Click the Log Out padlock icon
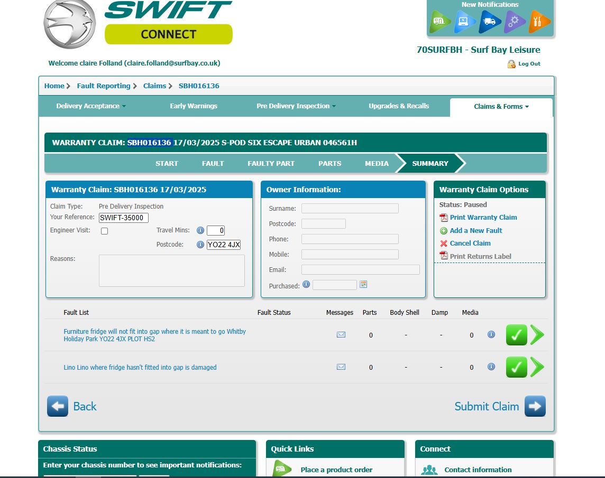605x478 pixels. coord(511,64)
